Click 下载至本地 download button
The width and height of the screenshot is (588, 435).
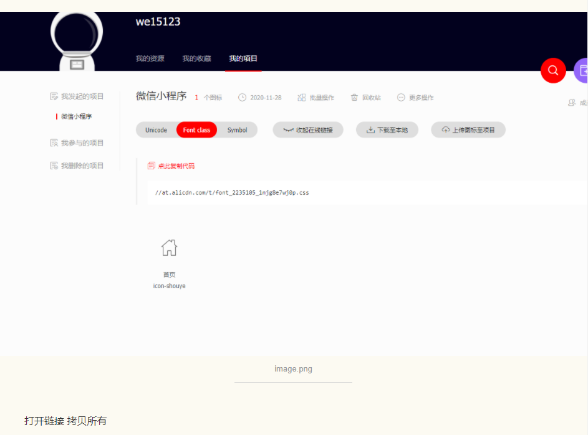click(x=387, y=130)
